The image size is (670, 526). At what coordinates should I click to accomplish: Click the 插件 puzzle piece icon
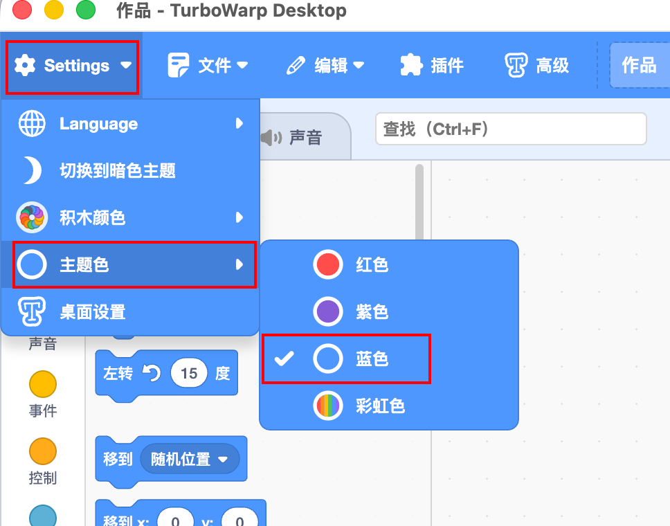[411, 65]
